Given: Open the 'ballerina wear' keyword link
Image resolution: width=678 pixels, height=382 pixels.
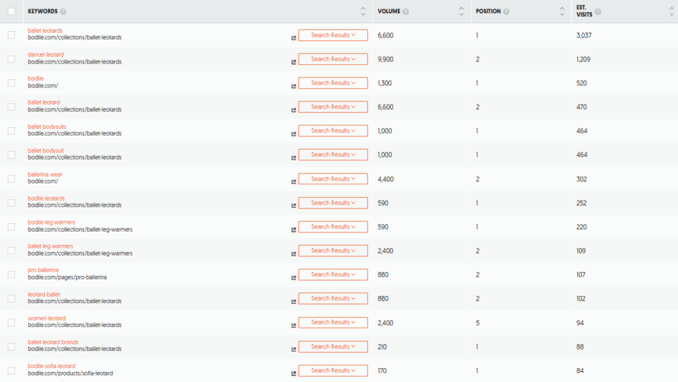Looking at the screenshot, I should pyautogui.click(x=45, y=175).
